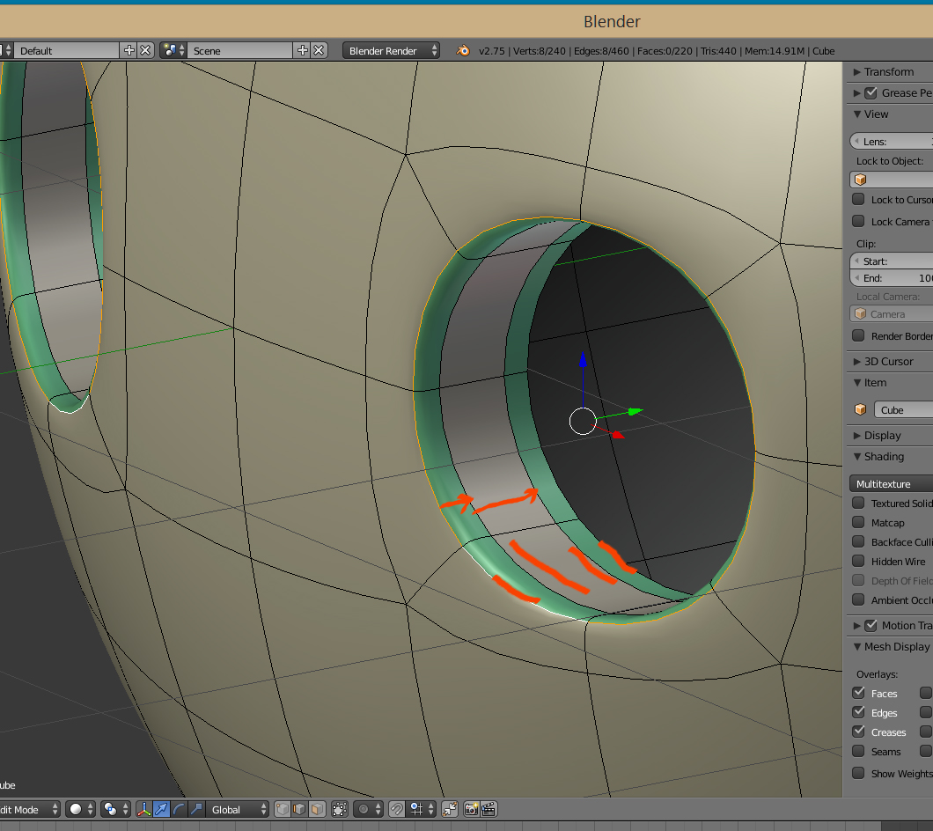Screen dimensions: 933x831
Task: Switch to face select mode
Action: pos(317,809)
